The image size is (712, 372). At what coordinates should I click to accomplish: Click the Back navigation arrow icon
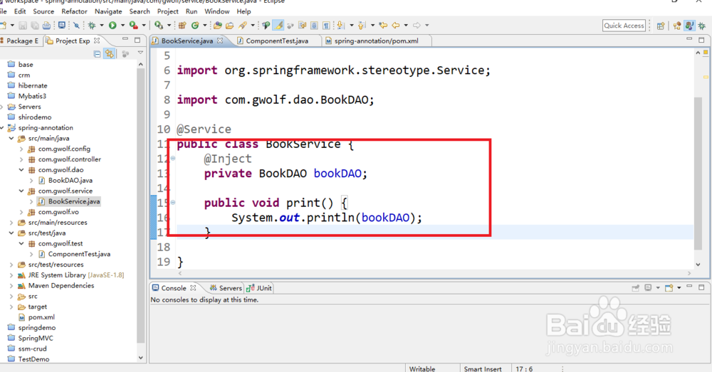point(395,26)
